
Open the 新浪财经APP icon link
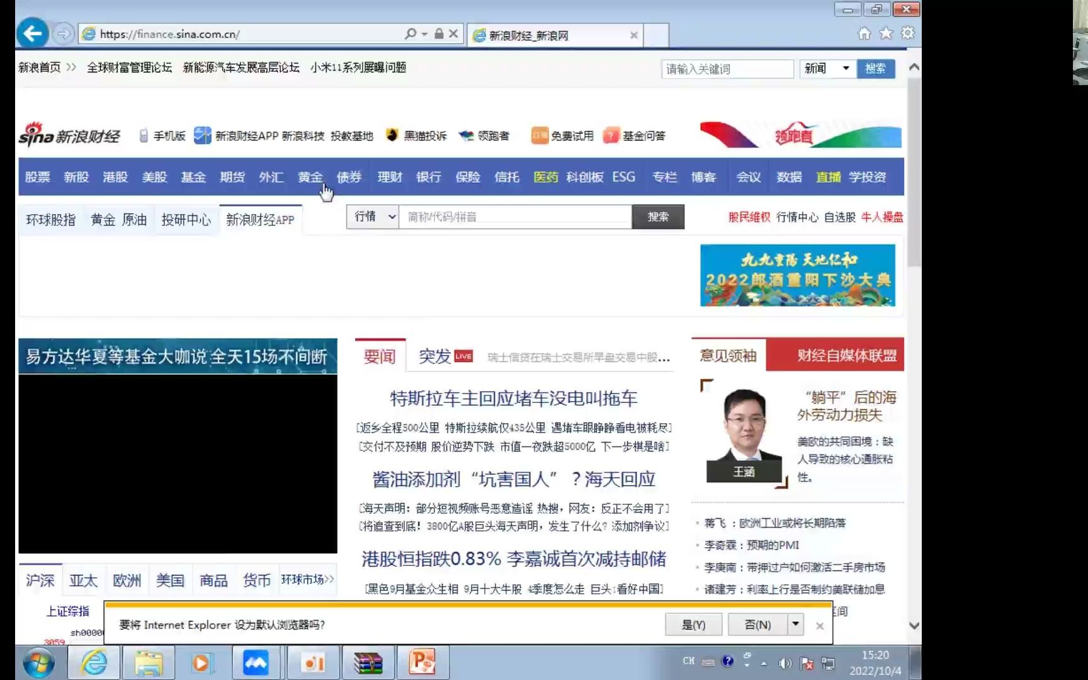coord(202,135)
